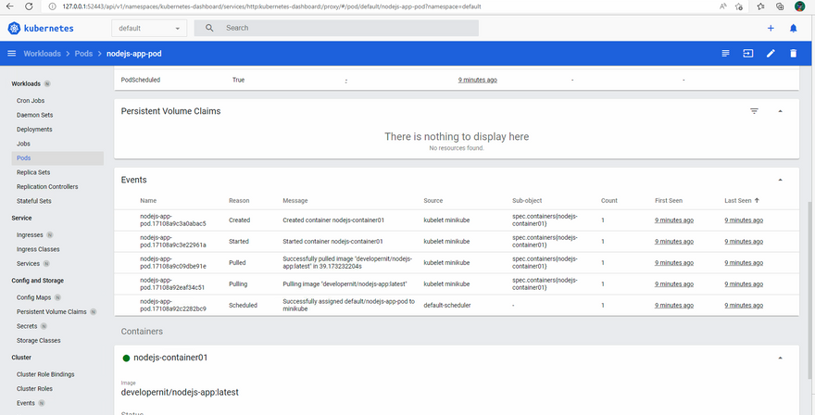Click the plus create new resource icon
This screenshot has height=415, width=815.
click(771, 28)
